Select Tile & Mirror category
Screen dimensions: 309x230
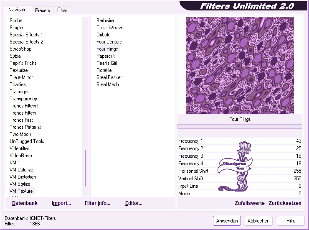coord(21,77)
